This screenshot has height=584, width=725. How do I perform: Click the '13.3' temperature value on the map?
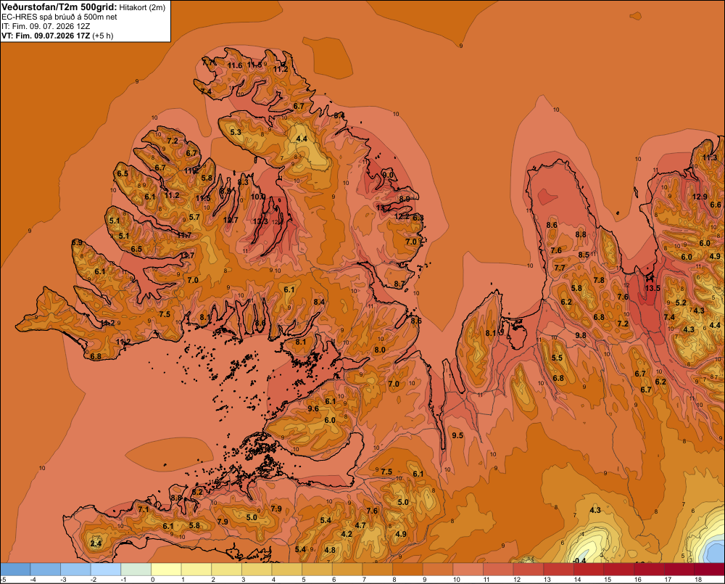(260, 222)
